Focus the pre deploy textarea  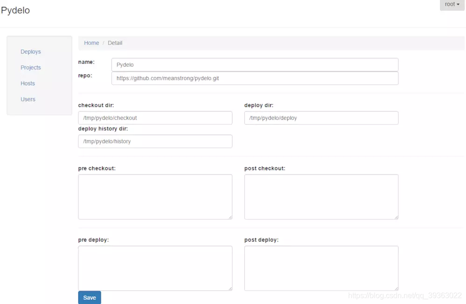pyautogui.click(x=155, y=268)
